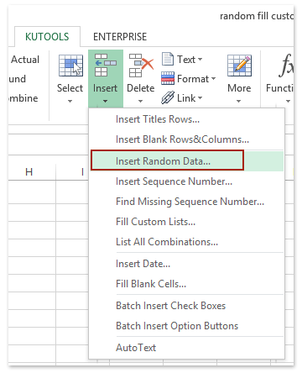302x373 pixels.
Task: Open AutoText menu item
Action: [x=187, y=348]
